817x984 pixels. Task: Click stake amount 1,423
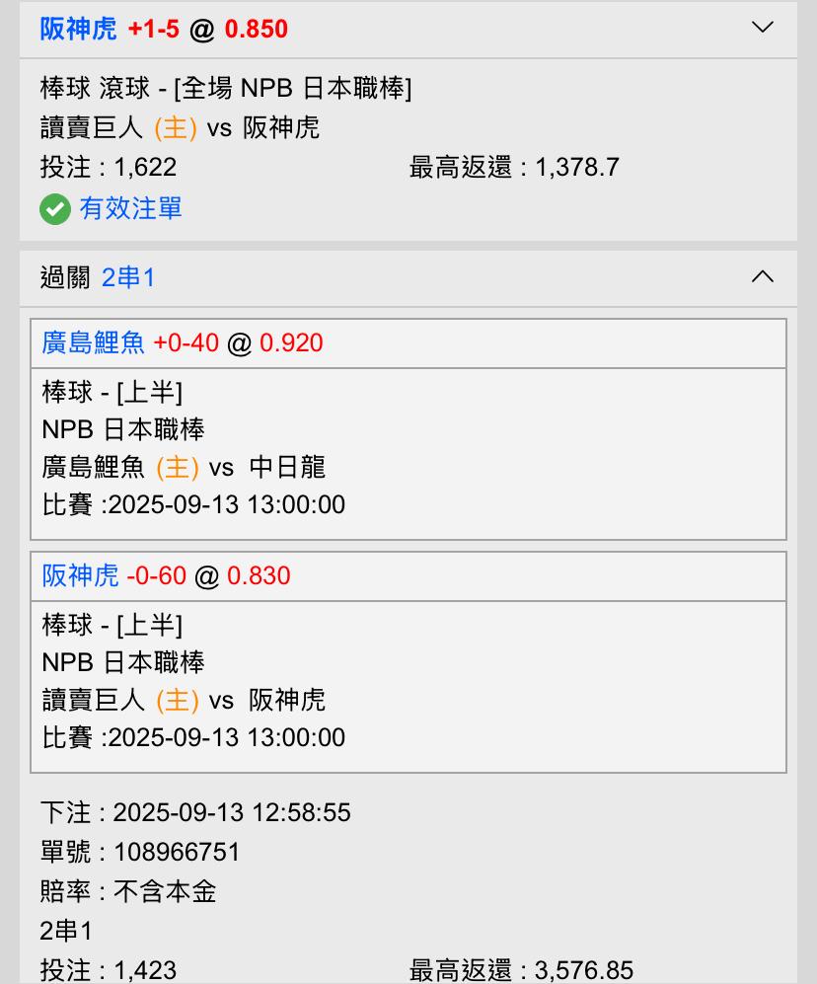145,970
